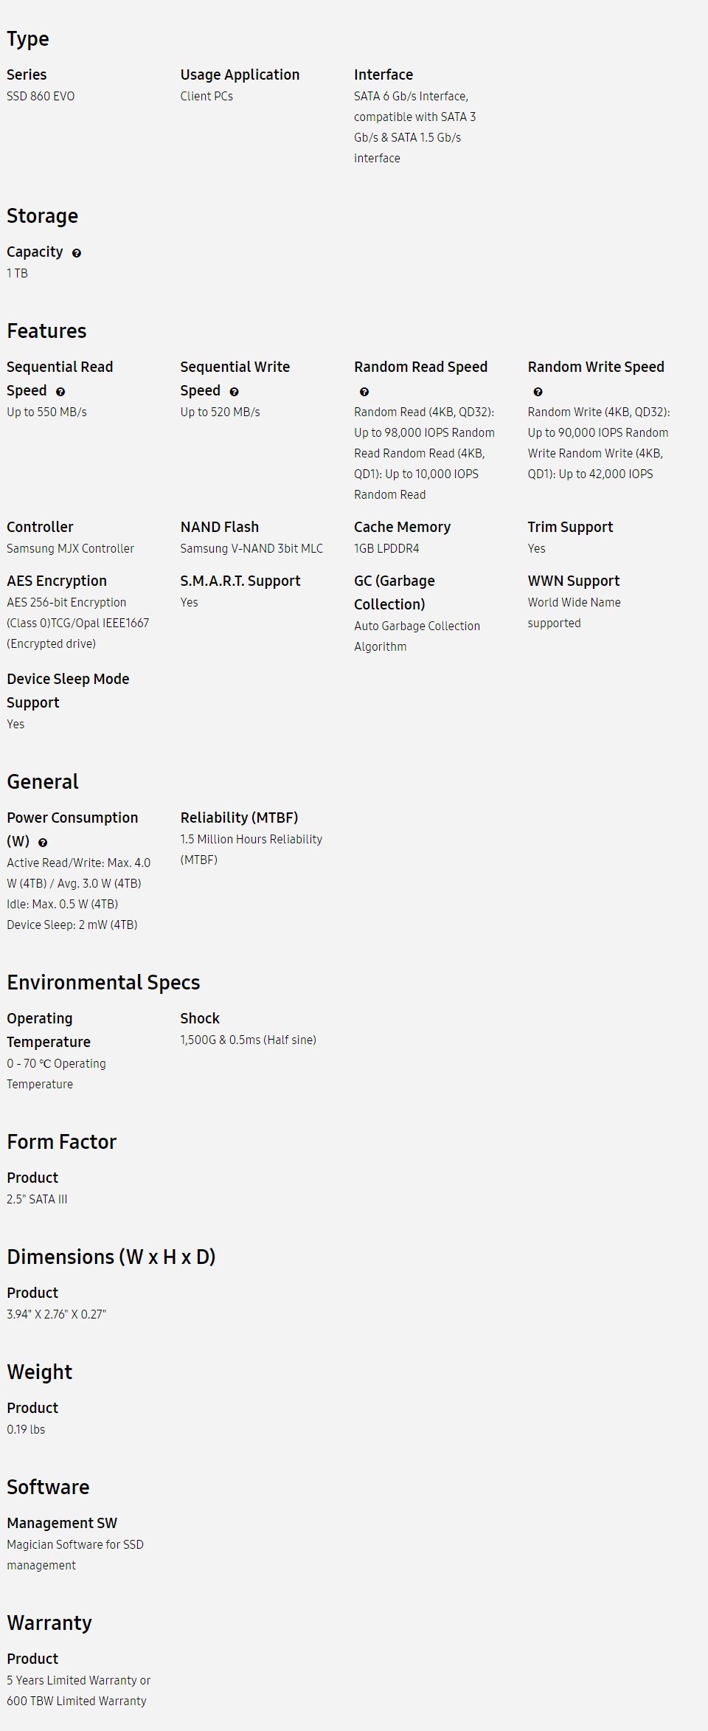708x1731 pixels.
Task: Select the Warranty section heading
Action: 49,1623
